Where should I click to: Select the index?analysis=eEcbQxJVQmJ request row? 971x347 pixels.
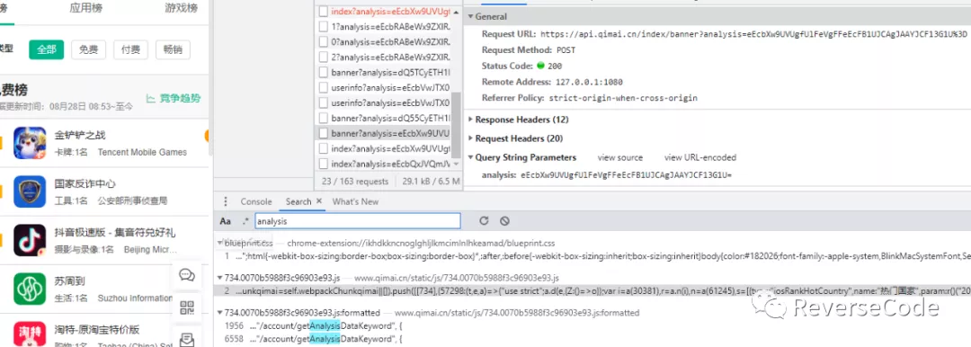[x=383, y=164]
